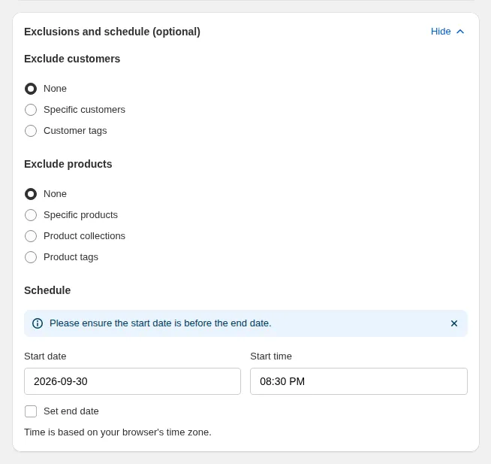The height and width of the screenshot is (464, 491).
Task: Dismiss the start date warning banner
Action: (x=453, y=323)
